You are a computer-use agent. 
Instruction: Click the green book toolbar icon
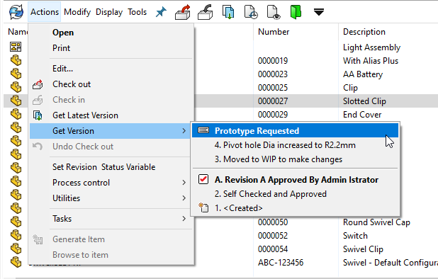point(296,12)
